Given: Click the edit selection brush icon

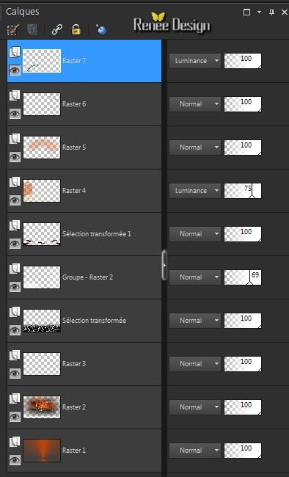Looking at the screenshot, I should click(13, 30).
